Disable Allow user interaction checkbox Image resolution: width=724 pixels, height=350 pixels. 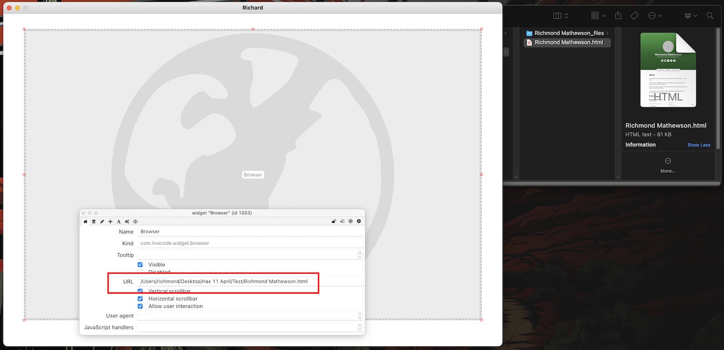click(140, 306)
